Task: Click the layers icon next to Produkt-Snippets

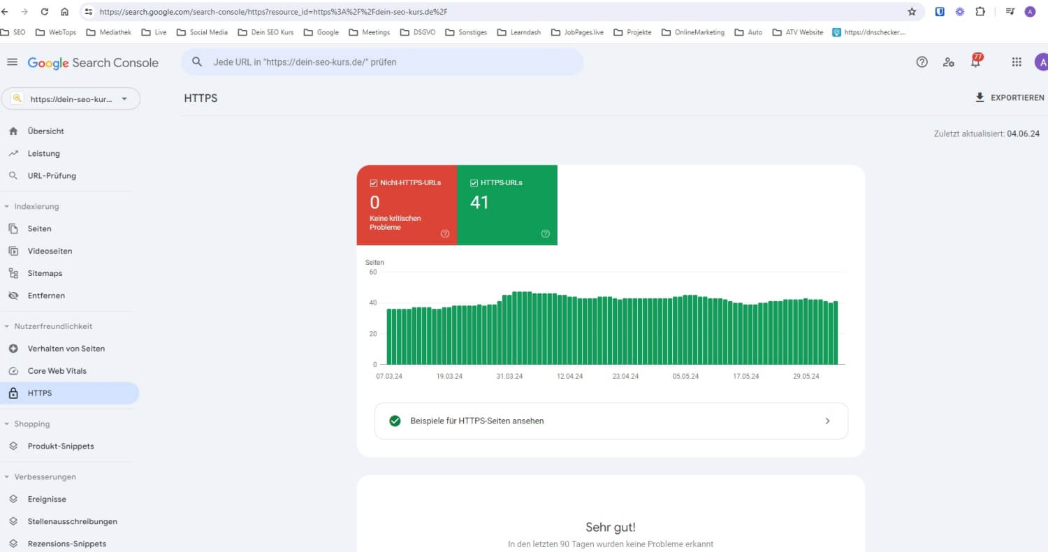Action: (x=13, y=446)
